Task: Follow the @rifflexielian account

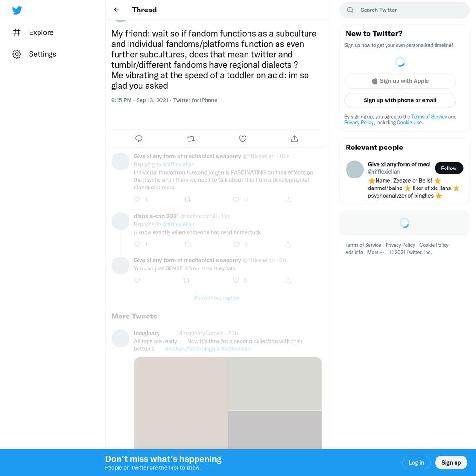Action: pyautogui.click(x=449, y=168)
